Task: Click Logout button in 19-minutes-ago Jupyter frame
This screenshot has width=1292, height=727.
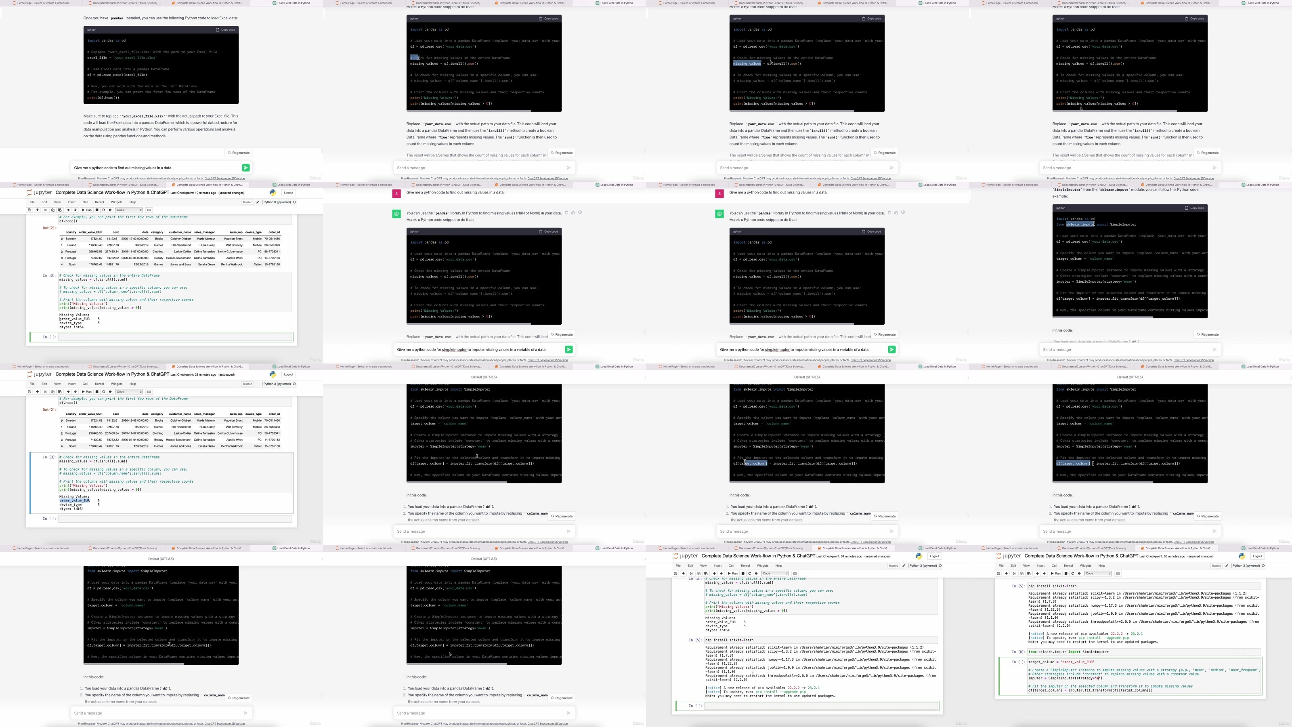Action: pyautogui.click(x=288, y=193)
